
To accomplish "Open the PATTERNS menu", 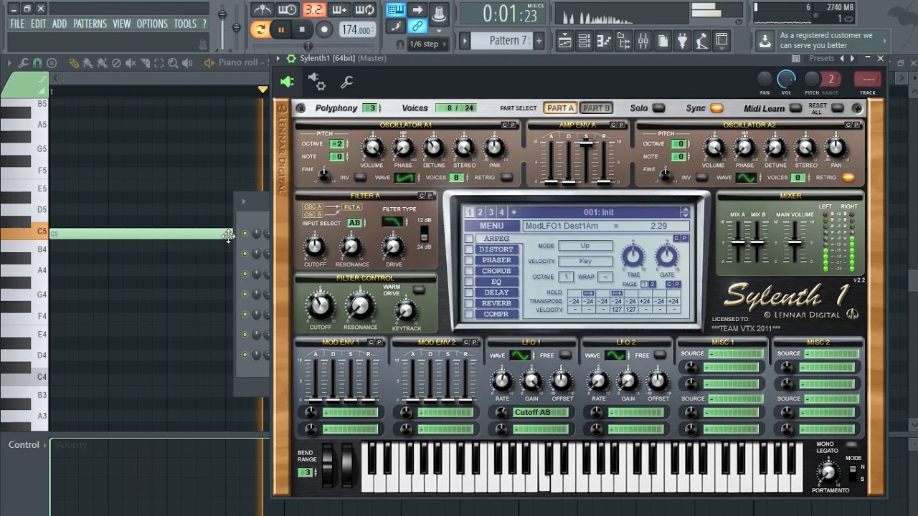I will click(x=90, y=24).
